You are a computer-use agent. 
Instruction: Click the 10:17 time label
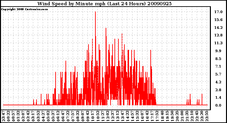[x=93, y=116]
